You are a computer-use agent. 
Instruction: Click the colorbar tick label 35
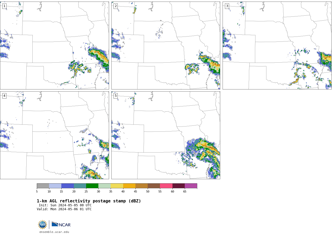tap(111, 191)
